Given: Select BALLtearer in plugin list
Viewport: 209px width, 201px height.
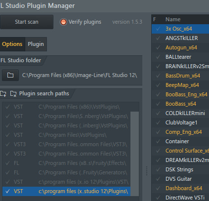Looking at the screenshot, I should pos(178,57).
